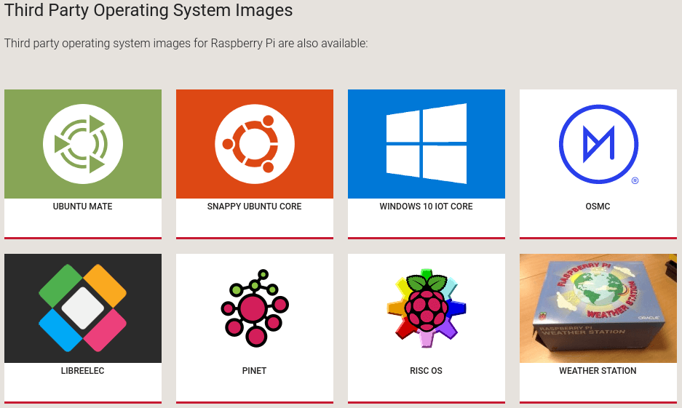682x408 pixels.
Task: Click the white area below WINDOWS 10 IOT CORE label
Action: 427,224
